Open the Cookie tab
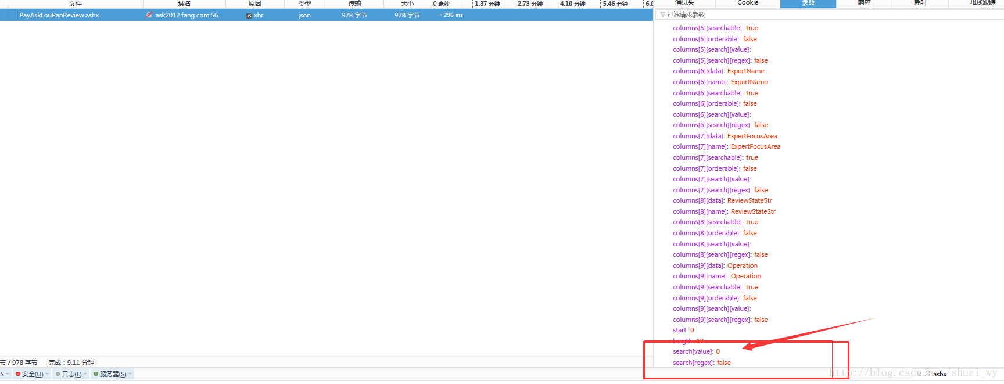1004x384 pixels. click(x=748, y=3)
